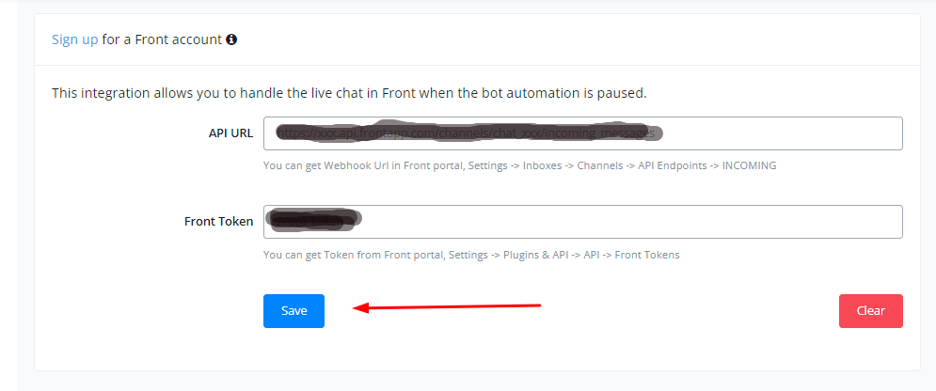The width and height of the screenshot is (936, 391).
Task: Open the Sign up link
Action: [74, 39]
